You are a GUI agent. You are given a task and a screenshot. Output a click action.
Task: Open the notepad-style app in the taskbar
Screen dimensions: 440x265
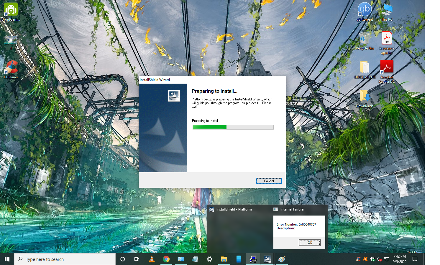coord(195,259)
